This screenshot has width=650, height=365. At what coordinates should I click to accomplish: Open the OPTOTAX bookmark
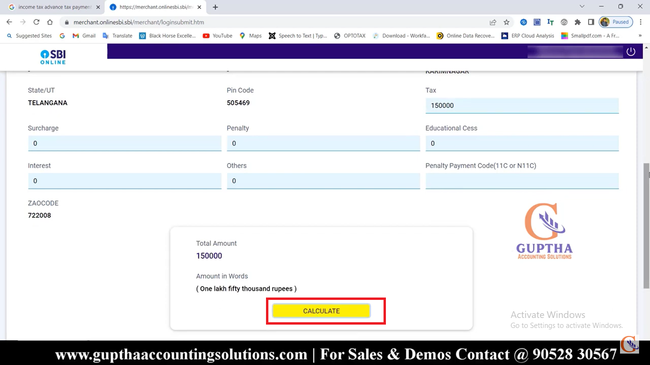click(x=350, y=36)
